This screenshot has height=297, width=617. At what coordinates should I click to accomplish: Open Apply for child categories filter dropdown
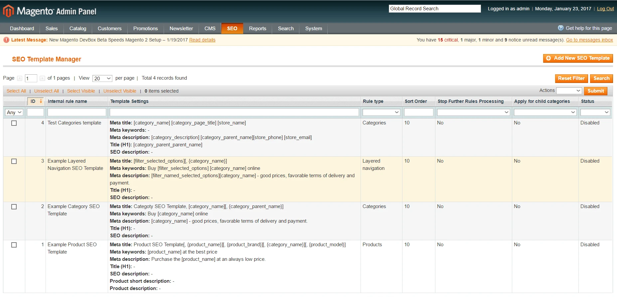click(545, 112)
